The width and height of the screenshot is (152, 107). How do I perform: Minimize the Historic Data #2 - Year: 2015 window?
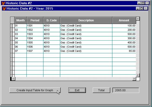point(138,9)
